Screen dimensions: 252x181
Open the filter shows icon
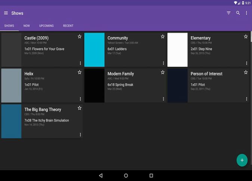(228, 13)
